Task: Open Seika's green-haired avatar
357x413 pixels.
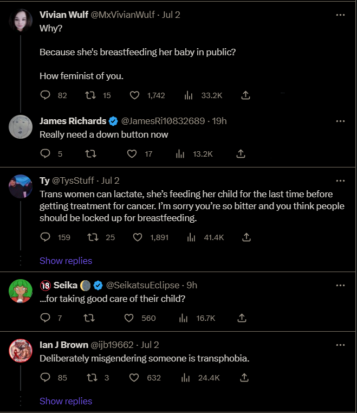Action: click(21, 291)
